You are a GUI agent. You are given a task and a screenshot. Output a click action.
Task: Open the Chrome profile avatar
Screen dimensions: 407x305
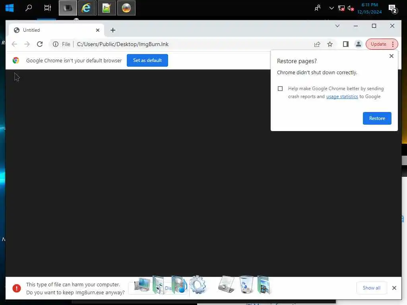pos(359,44)
